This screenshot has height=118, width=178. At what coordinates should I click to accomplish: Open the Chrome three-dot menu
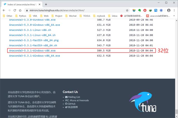[174, 11]
